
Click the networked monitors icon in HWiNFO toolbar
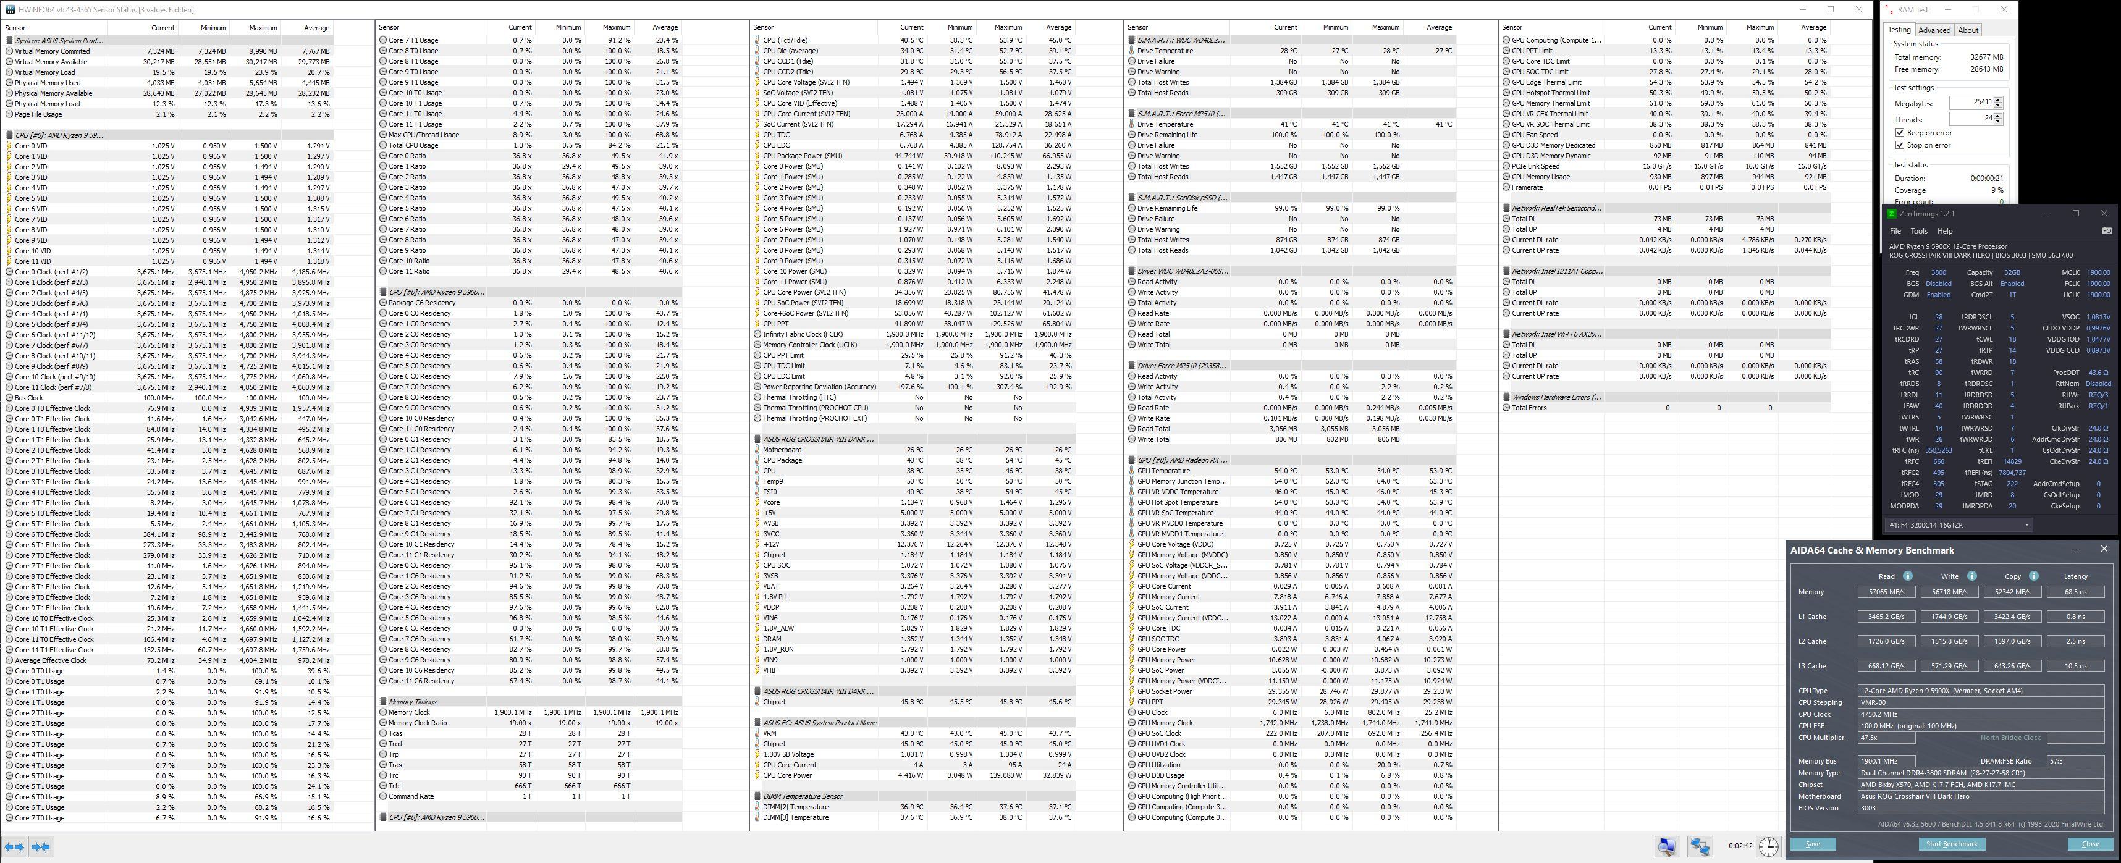(x=1700, y=846)
